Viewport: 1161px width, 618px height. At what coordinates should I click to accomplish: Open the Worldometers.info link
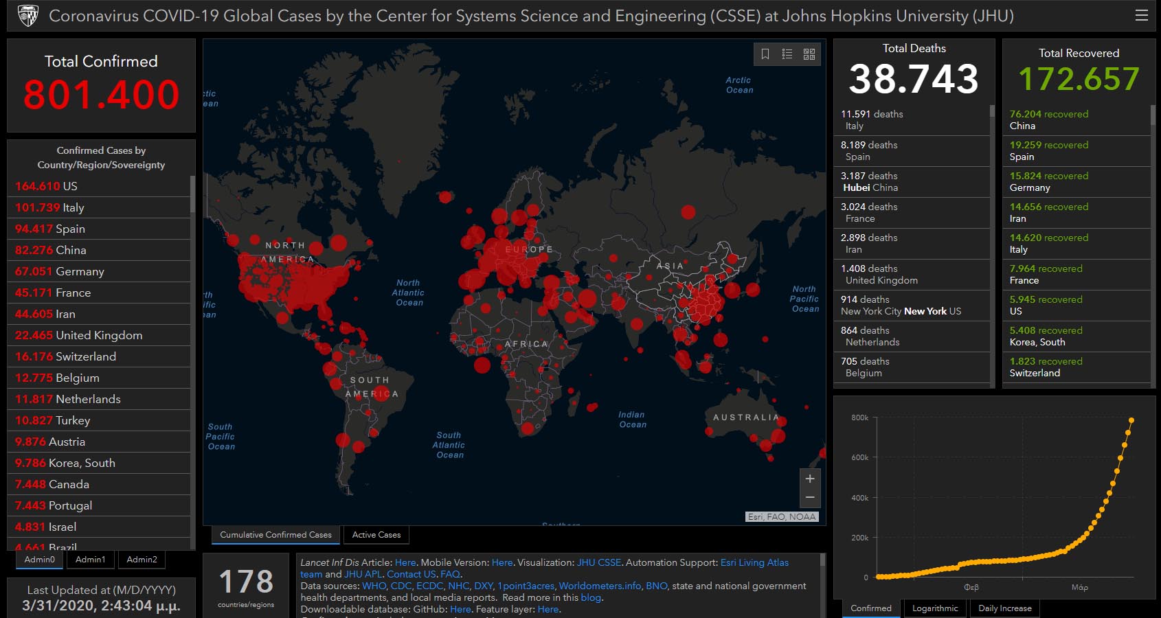(600, 586)
